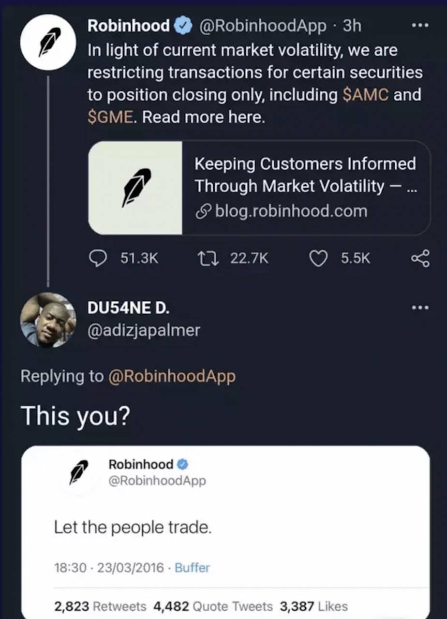Open the reply icon on Robinhood's tweet
The width and height of the screenshot is (447, 619).
(98, 258)
